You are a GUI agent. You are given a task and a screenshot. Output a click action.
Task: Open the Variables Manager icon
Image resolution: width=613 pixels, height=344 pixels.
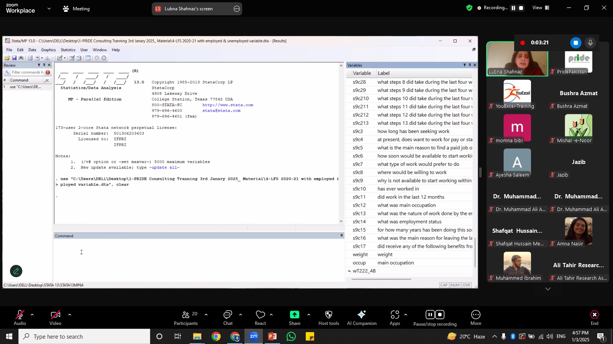coord(88,58)
